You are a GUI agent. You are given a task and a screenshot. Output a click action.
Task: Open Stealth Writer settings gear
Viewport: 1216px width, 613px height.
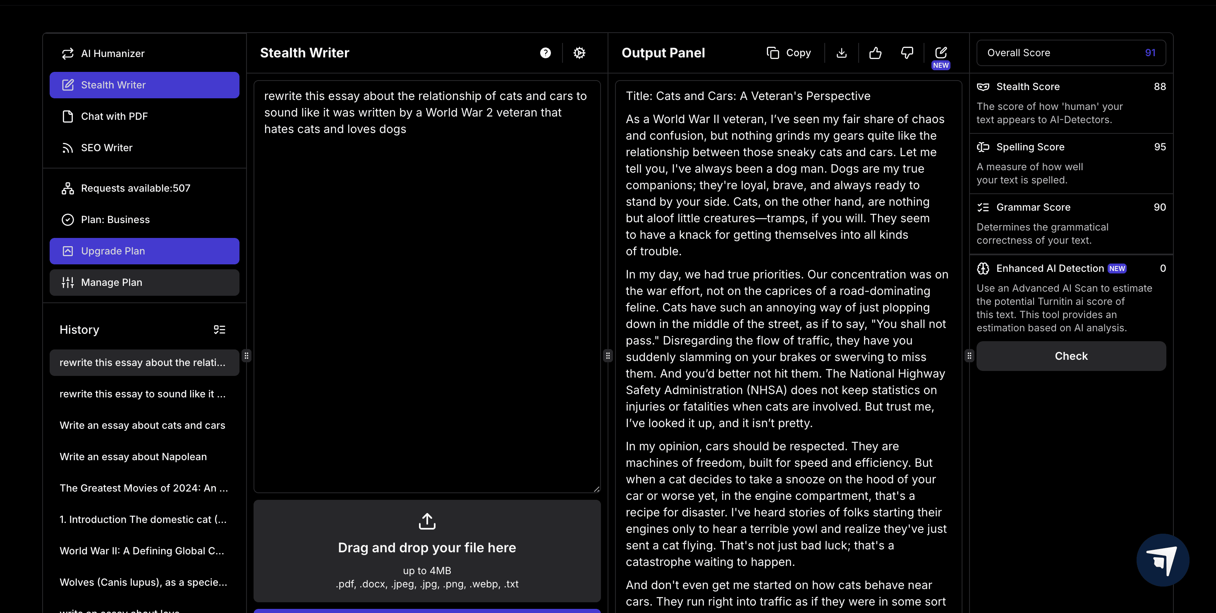tap(579, 53)
